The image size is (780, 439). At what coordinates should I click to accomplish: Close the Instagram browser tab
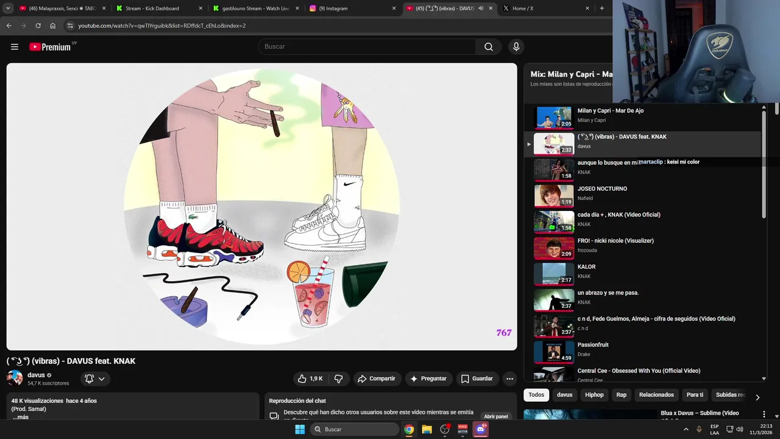pos(394,9)
